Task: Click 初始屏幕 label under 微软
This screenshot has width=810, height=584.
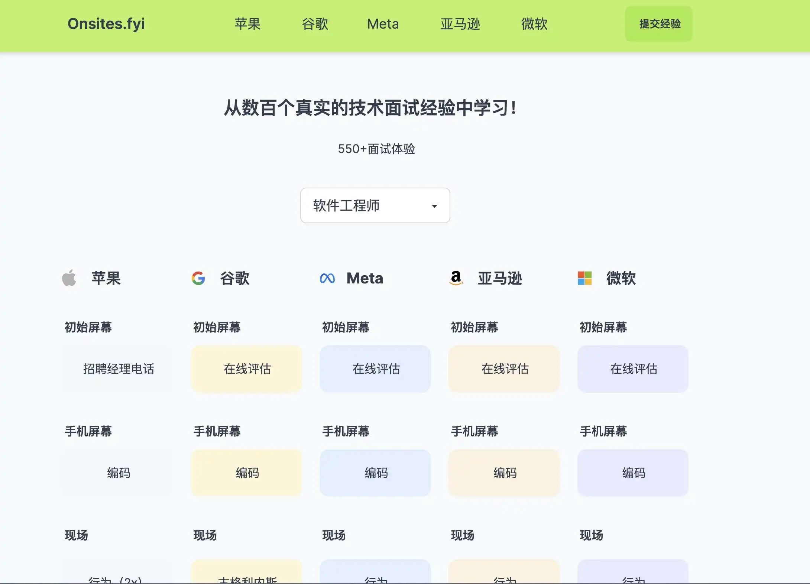Action: pos(603,327)
